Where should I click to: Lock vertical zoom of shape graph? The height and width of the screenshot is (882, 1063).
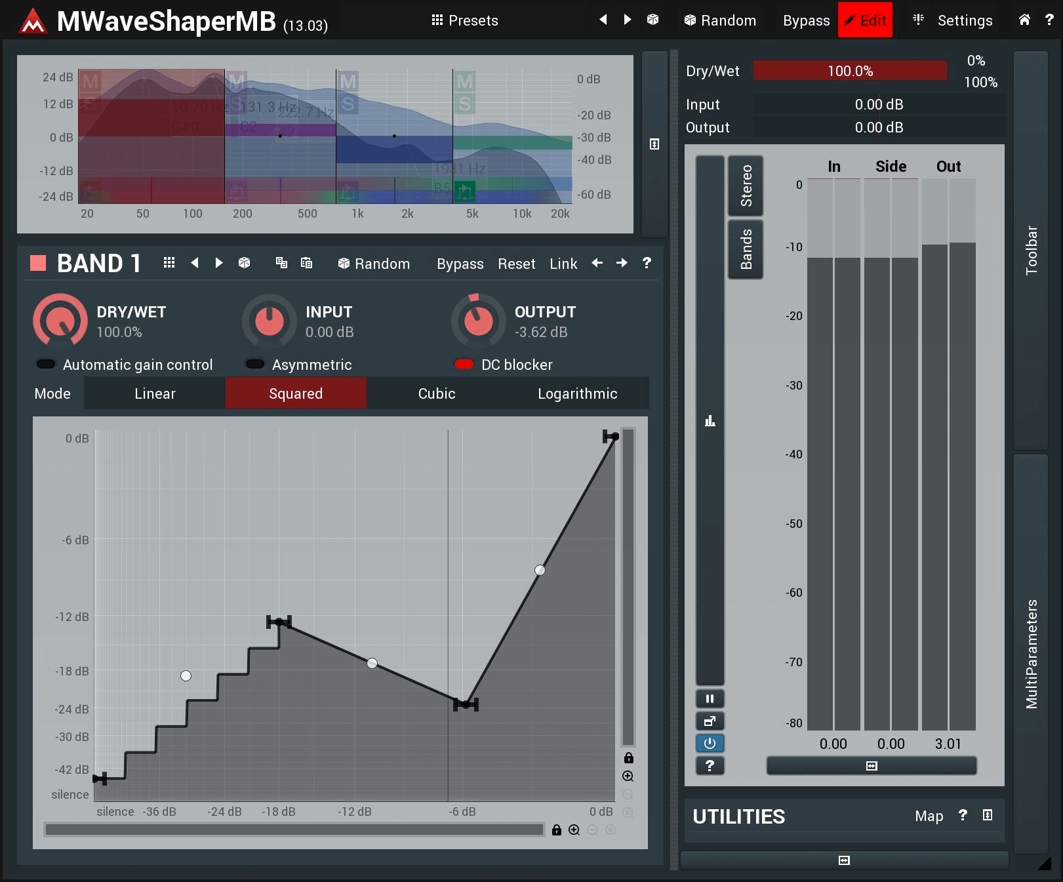628,758
